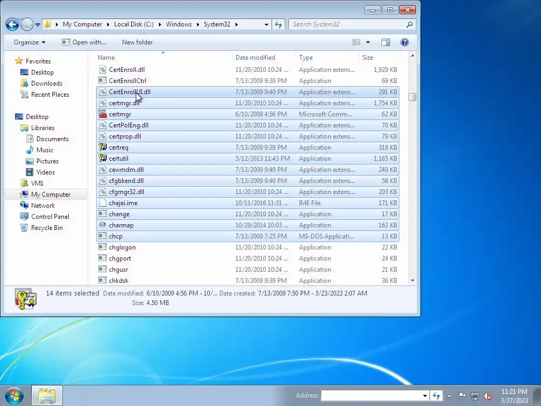Change view with the view icon
The width and height of the screenshot is (541, 406).
[357, 42]
